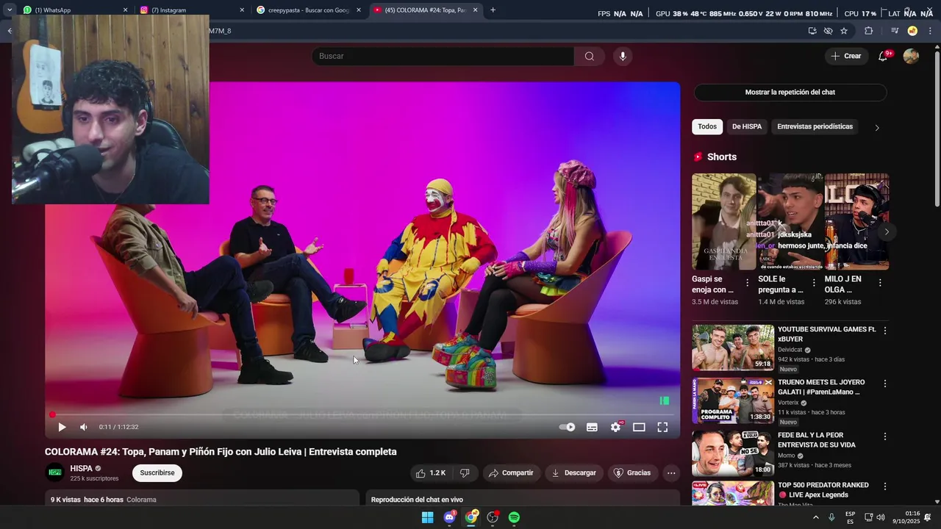Open options for MILO J EN OLGA Short
The width and height of the screenshot is (941, 529).
(x=880, y=283)
